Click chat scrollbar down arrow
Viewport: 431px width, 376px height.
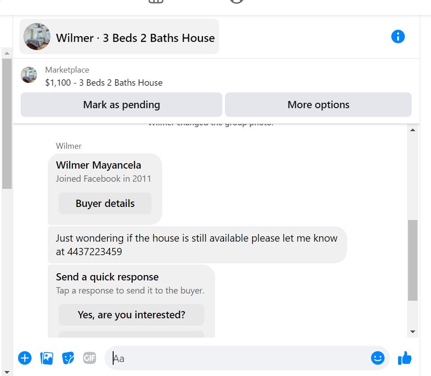413,332
